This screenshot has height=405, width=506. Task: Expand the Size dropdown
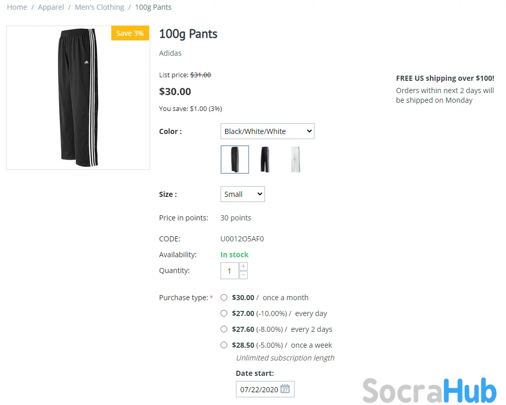243,194
